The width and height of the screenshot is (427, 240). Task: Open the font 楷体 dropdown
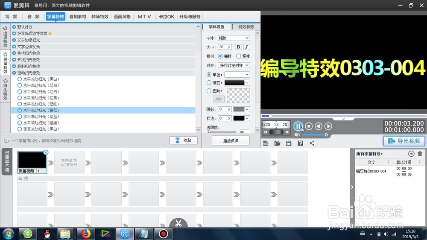(234, 38)
